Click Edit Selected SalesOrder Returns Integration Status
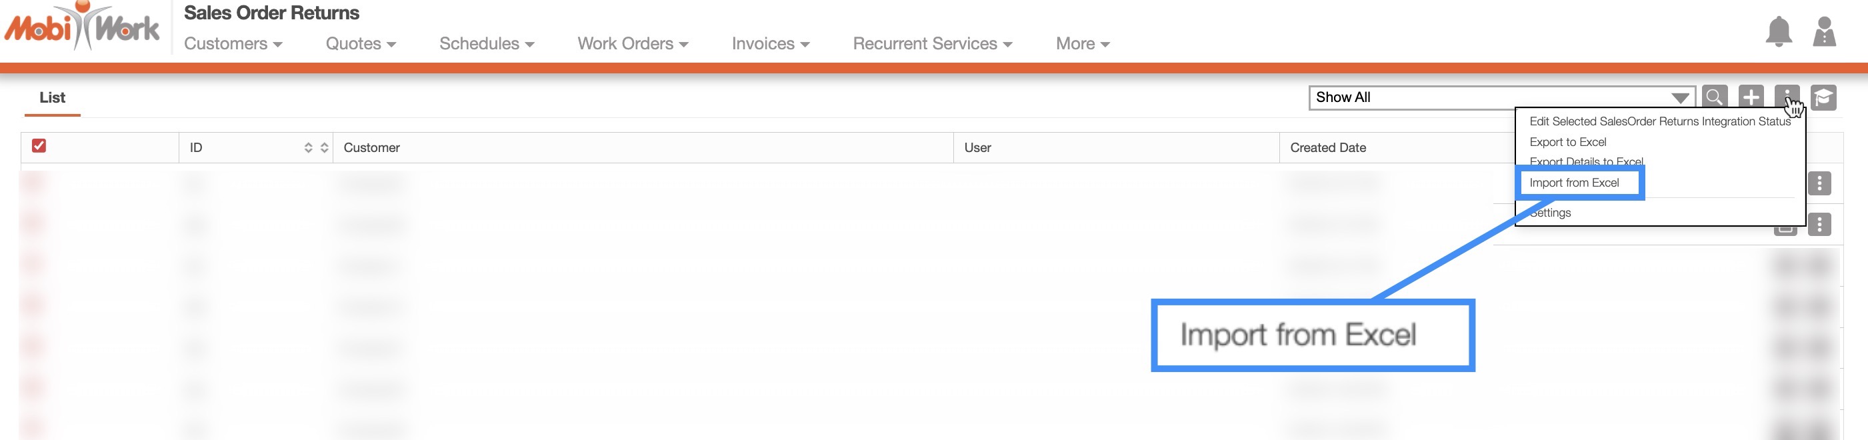The image size is (1868, 440). click(x=1659, y=121)
